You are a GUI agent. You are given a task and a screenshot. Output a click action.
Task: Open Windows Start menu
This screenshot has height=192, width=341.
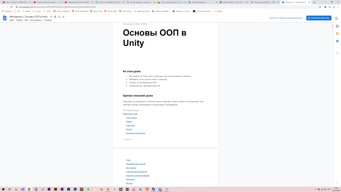coord(3,189)
